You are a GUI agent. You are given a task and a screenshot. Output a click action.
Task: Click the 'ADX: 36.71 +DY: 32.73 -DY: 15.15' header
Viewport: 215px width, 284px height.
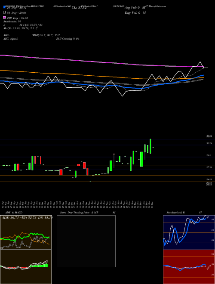(27, 218)
